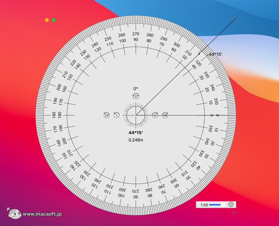Click the protractor's center circle
Viewport: 279px width, 226px height.
[136, 115]
